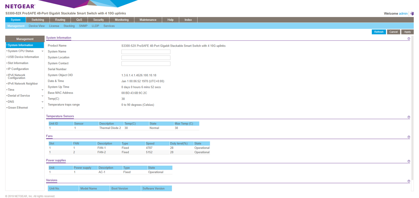Open help for Temperature Sensors section
This screenshot has height=198, width=419.
[409, 117]
